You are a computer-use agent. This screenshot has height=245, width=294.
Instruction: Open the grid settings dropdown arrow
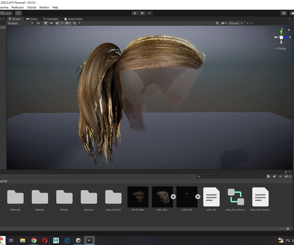tap(79, 23)
